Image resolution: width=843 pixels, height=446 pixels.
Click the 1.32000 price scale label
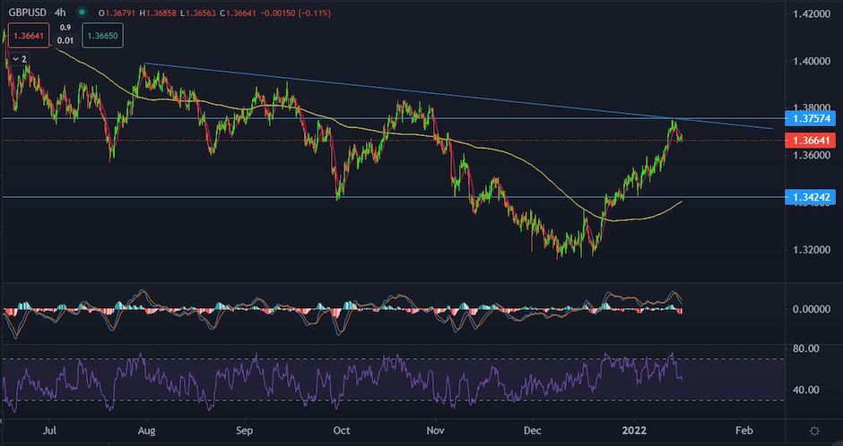click(x=812, y=250)
